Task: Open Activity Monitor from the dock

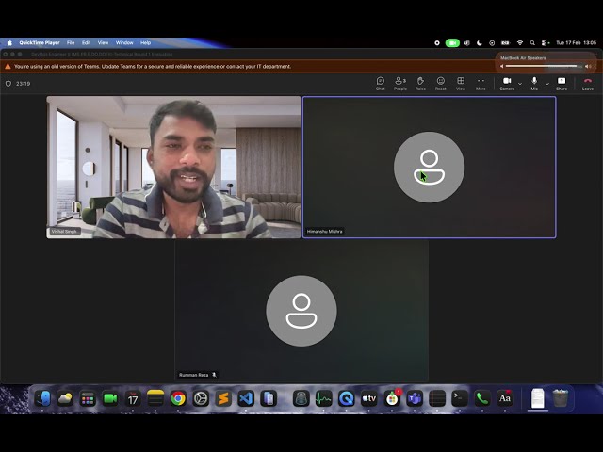Action: 323,398
